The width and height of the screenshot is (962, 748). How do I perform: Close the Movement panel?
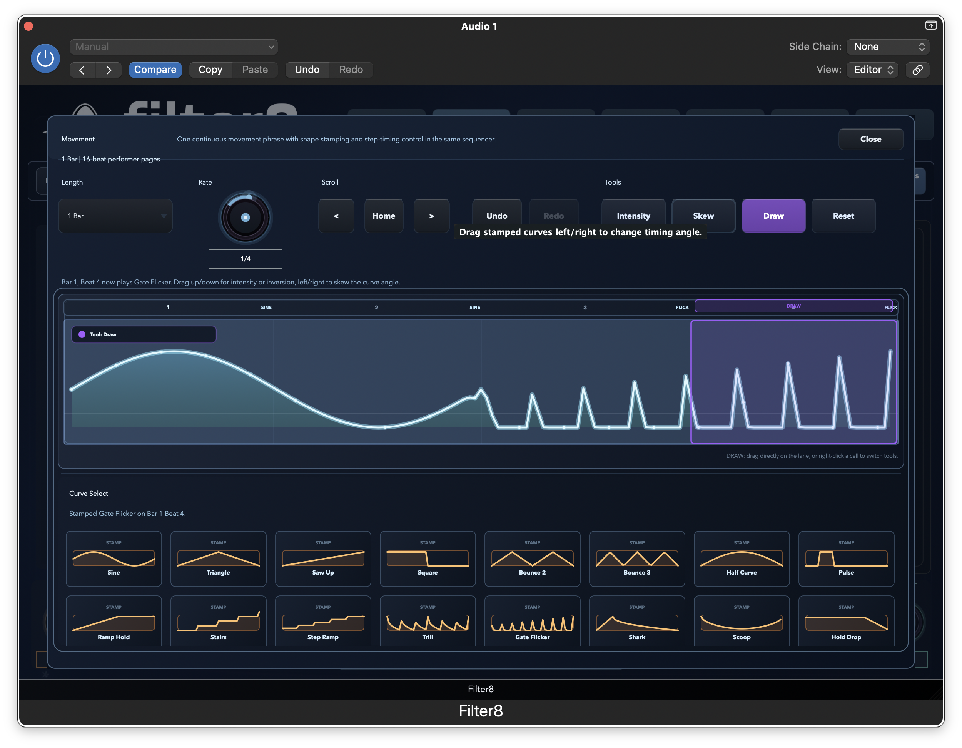pos(871,139)
